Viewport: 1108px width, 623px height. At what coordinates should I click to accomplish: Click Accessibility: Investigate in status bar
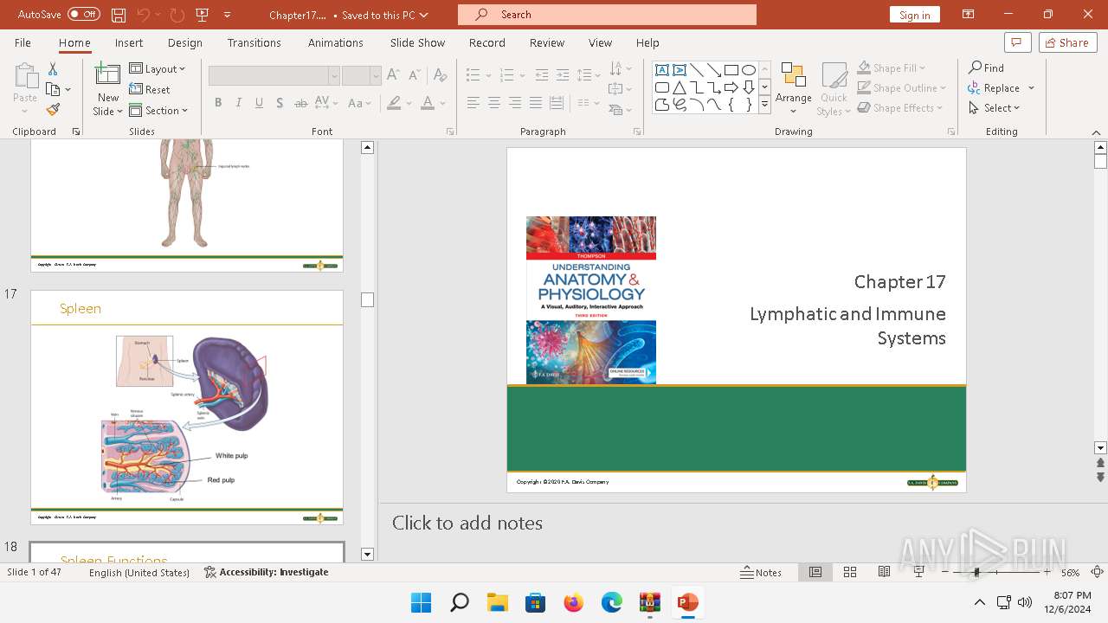267,572
